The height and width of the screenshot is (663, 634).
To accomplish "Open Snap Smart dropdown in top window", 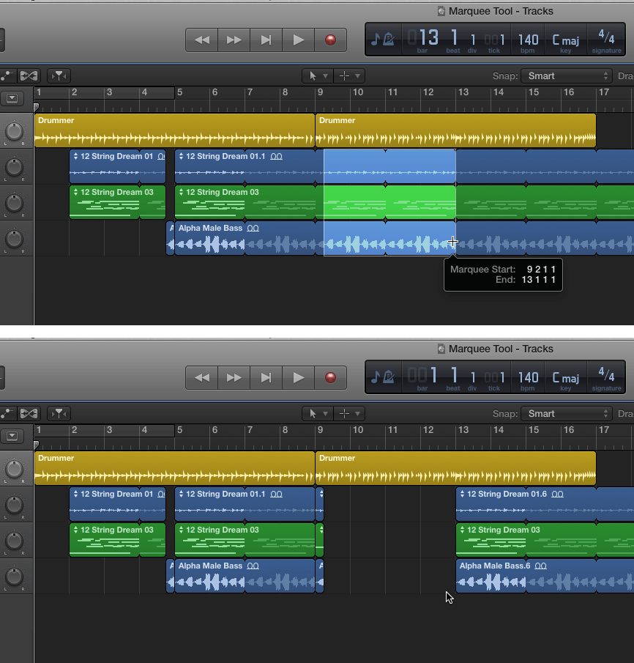I will 567,76.
